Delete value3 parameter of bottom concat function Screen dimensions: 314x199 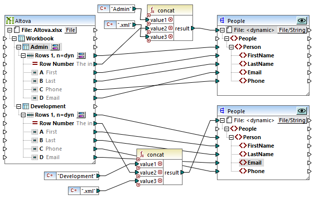[160, 181]
